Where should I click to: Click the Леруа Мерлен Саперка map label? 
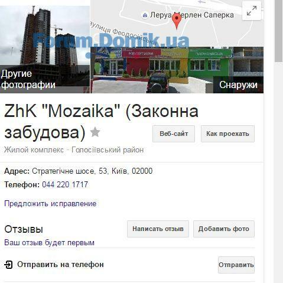click(192, 15)
